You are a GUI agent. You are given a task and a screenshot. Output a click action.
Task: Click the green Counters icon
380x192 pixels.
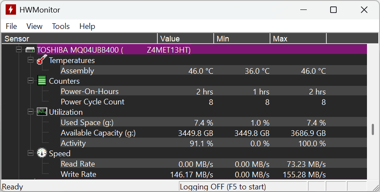point(42,81)
